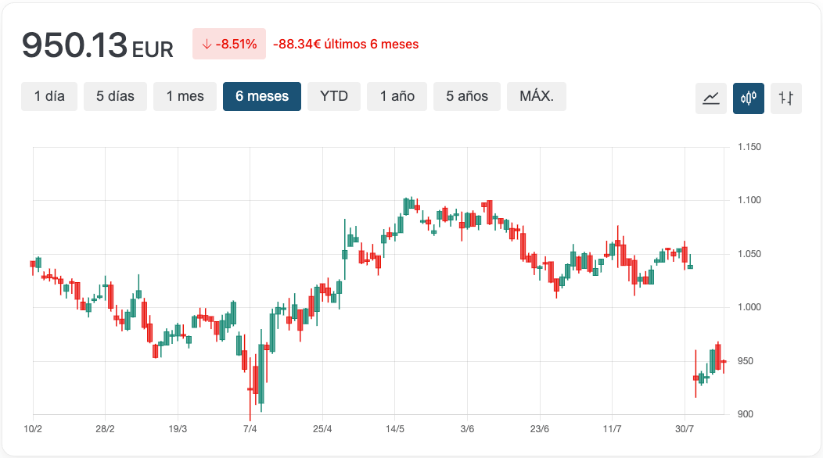The width and height of the screenshot is (823, 458).
Task: Click the 950.13 EUR price
Action: 98,45
